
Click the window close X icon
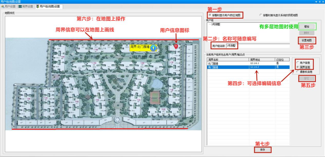[323, 2]
